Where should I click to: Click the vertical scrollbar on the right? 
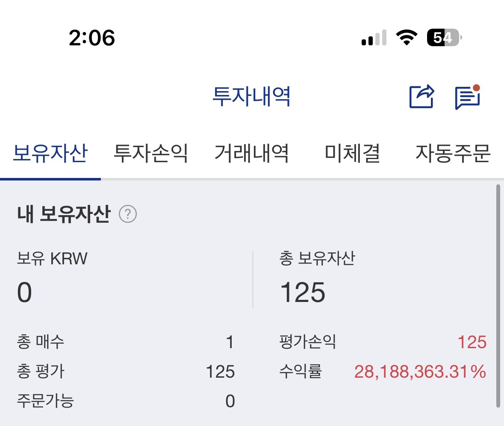498,295
